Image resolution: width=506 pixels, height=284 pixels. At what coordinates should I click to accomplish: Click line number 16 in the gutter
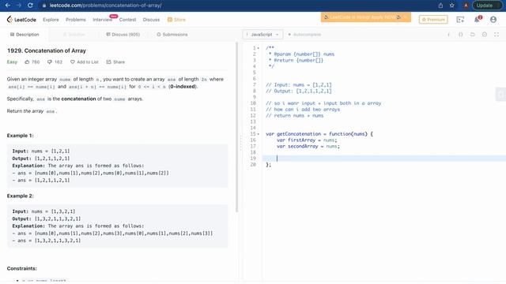pos(253,140)
